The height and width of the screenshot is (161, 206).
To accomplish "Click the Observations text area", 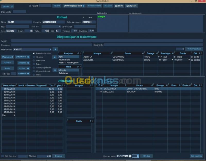I will (166, 24).
